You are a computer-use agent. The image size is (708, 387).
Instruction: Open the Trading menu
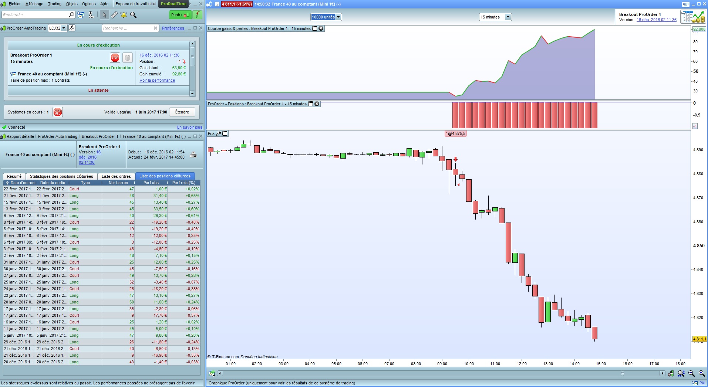click(x=55, y=4)
